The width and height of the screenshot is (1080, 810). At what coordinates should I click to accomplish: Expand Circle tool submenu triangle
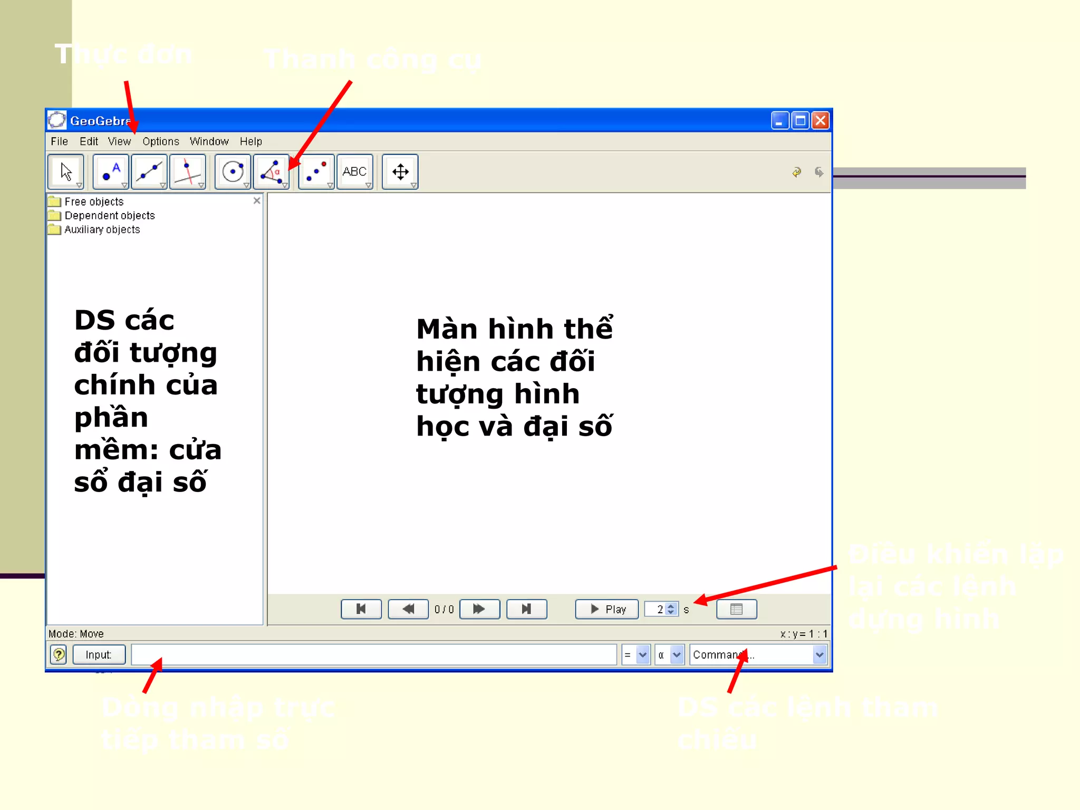[x=246, y=185]
